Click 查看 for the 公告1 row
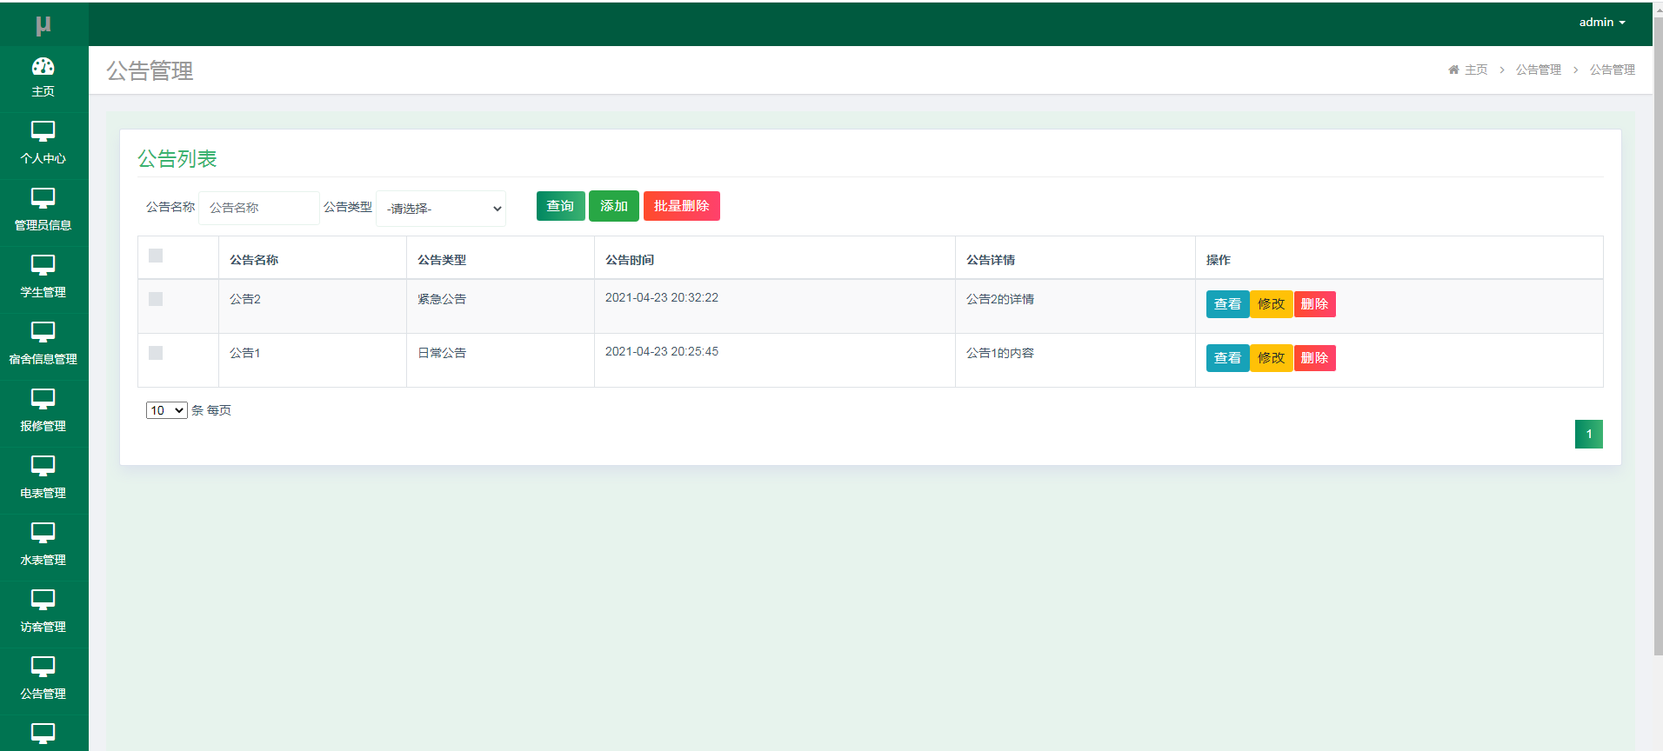 click(x=1227, y=358)
